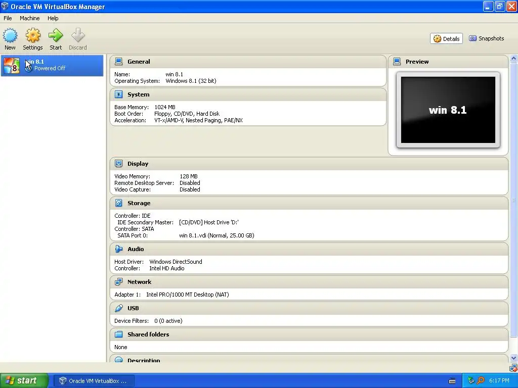This screenshot has width=518, height=388.
Task: Click the General section monitor icon
Action: 118,61
